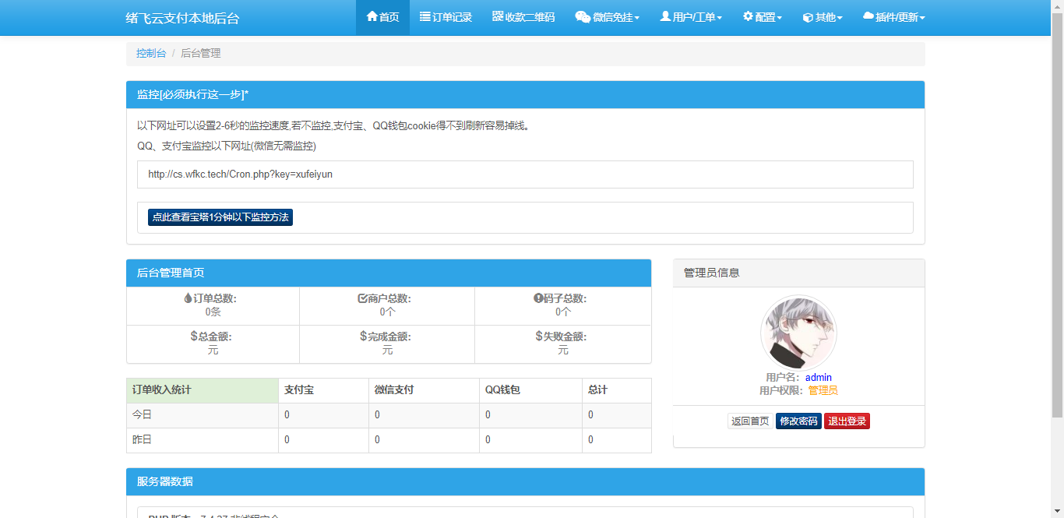The image size is (1064, 518).
Task: Click the QR code icon for 收款二维码
Action: click(498, 16)
